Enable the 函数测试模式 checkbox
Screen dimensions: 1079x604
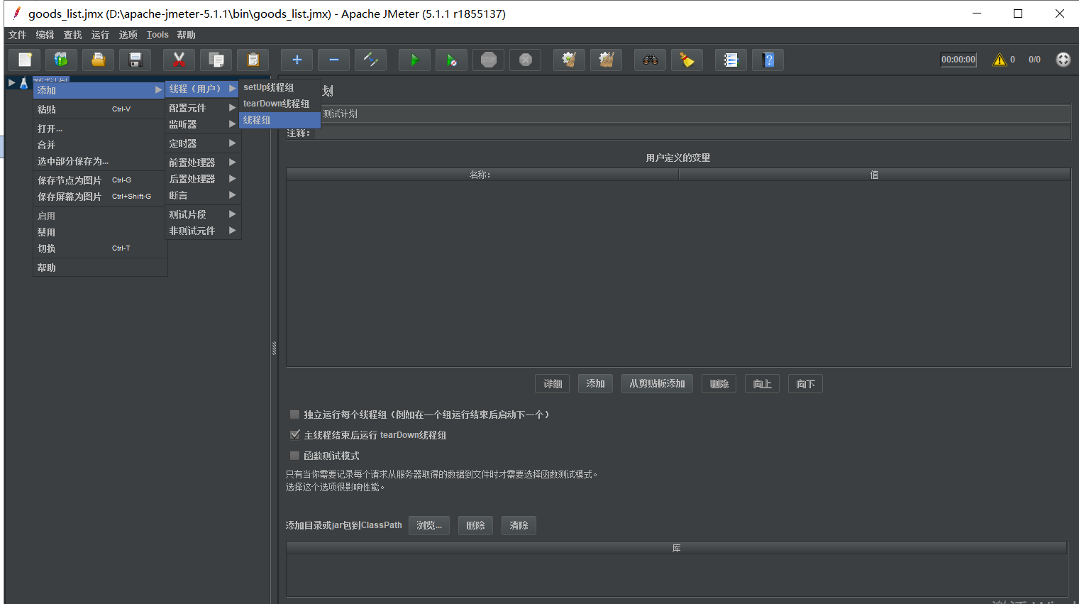(x=294, y=456)
